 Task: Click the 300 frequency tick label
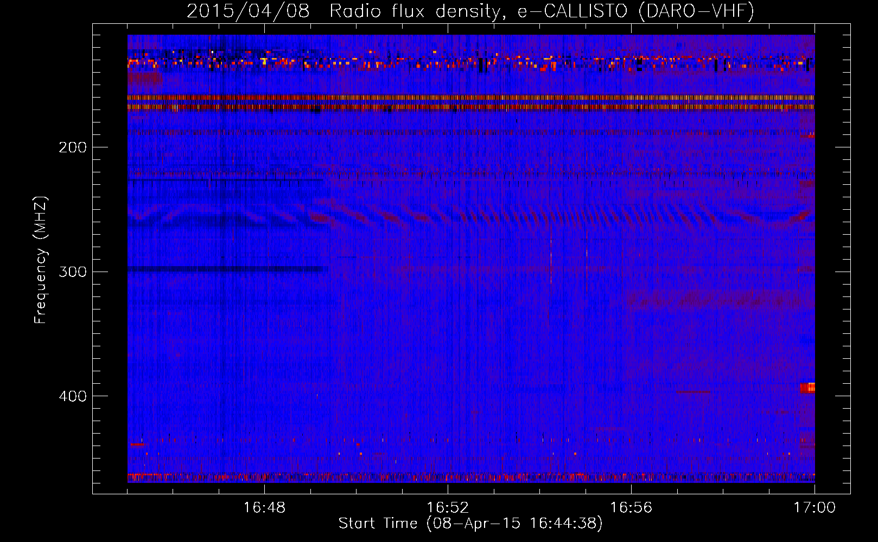click(x=73, y=272)
